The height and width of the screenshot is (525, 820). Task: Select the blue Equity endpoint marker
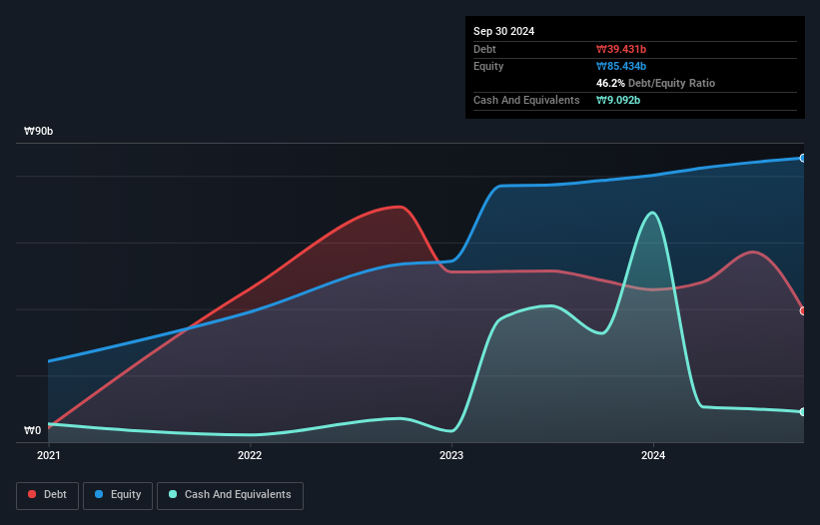pos(803,158)
